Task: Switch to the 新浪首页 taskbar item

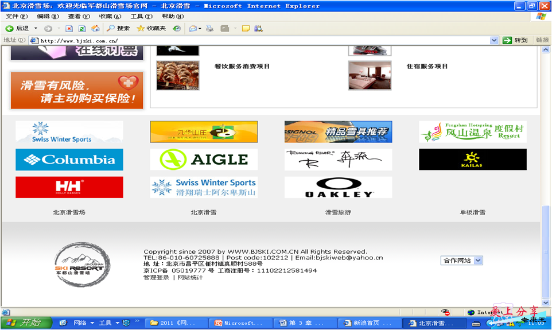Action: pos(370,323)
